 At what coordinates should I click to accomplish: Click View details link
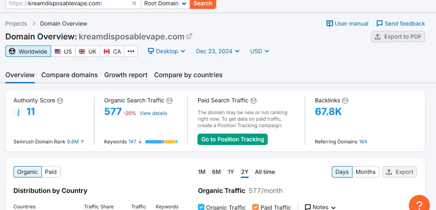point(153,113)
